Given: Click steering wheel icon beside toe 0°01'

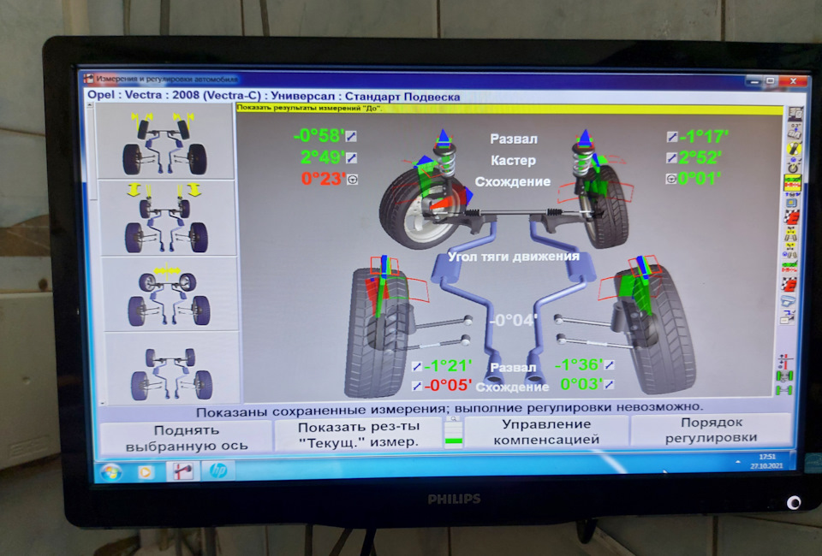Looking at the screenshot, I should (671, 179).
